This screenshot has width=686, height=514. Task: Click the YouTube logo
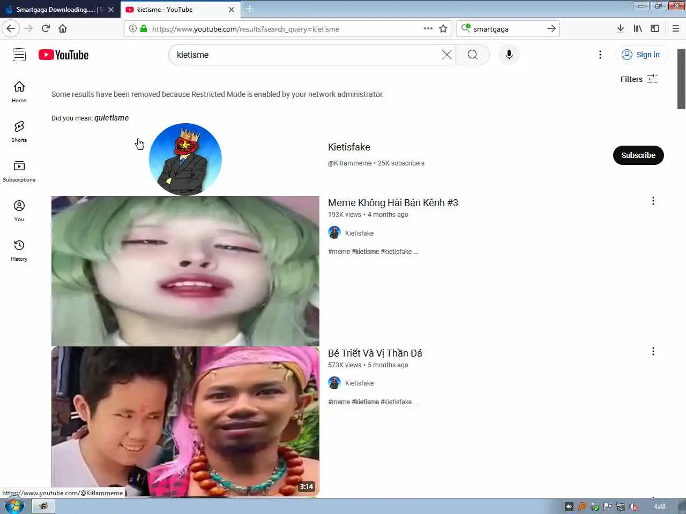tap(63, 55)
